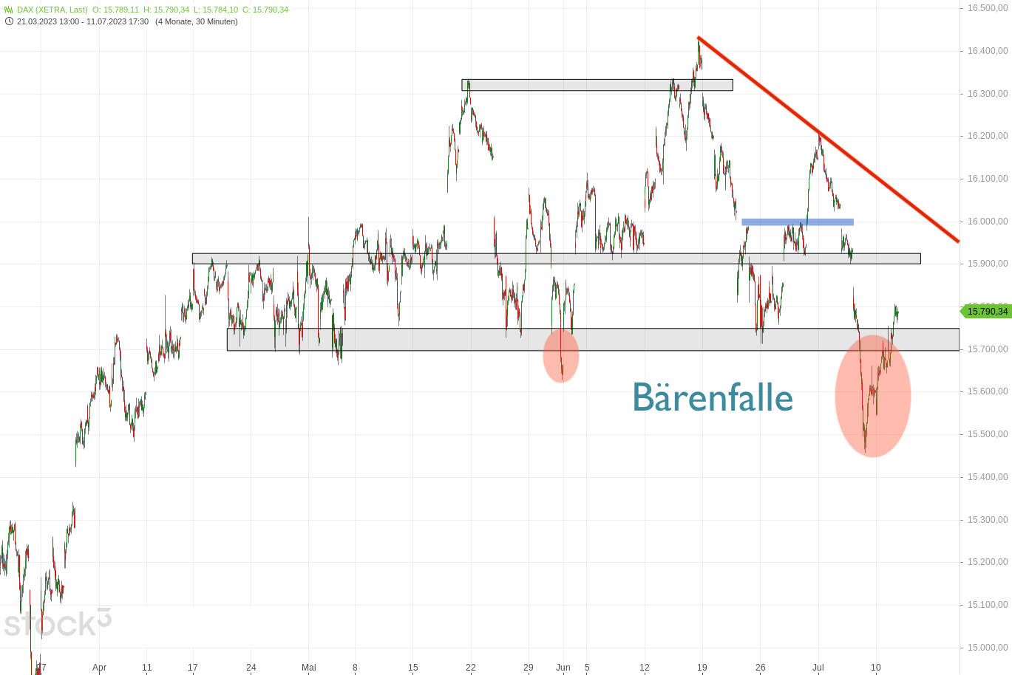Screen dimensions: 1012x675
Task: Select the small red ellipse near Jun
Action: [x=561, y=356]
